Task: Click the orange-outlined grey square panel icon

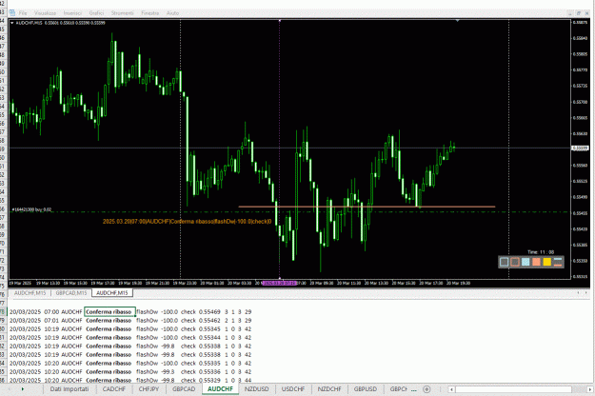Action: (515, 262)
